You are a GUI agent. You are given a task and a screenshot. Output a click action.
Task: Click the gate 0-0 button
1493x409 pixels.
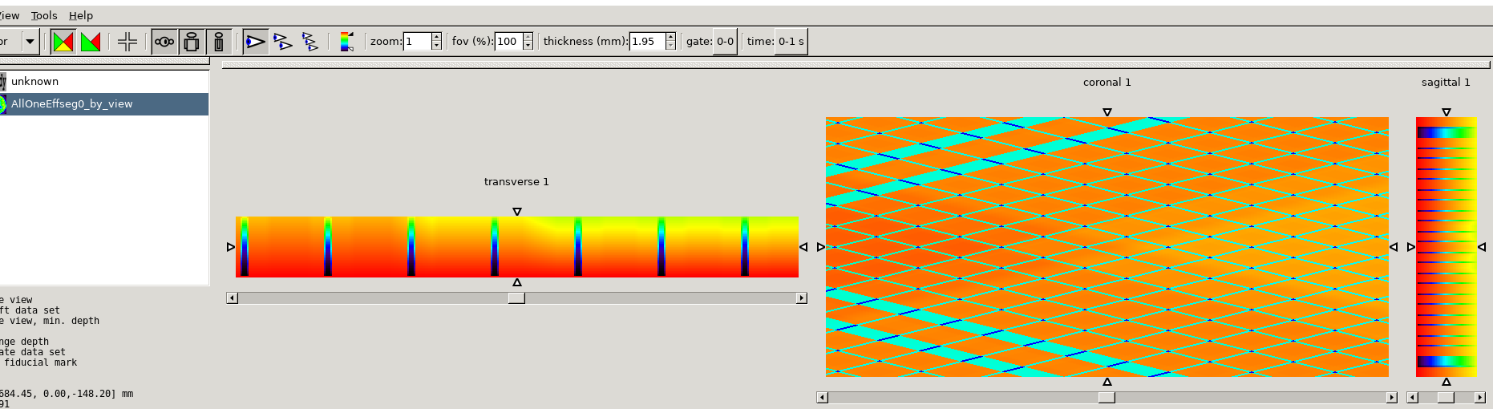(x=725, y=42)
